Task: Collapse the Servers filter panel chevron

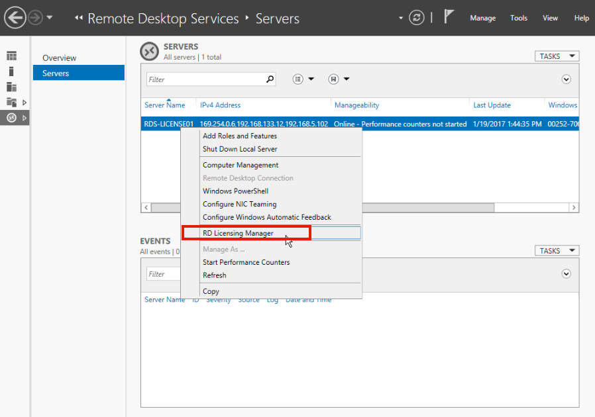Action: coord(567,79)
